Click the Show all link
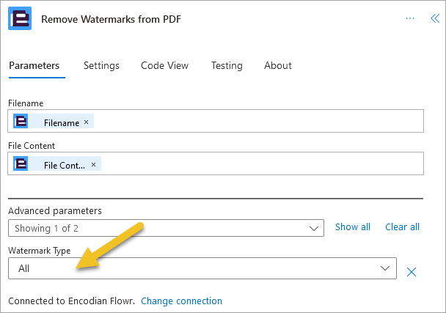The height and width of the screenshot is (313, 446). tap(353, 227)
